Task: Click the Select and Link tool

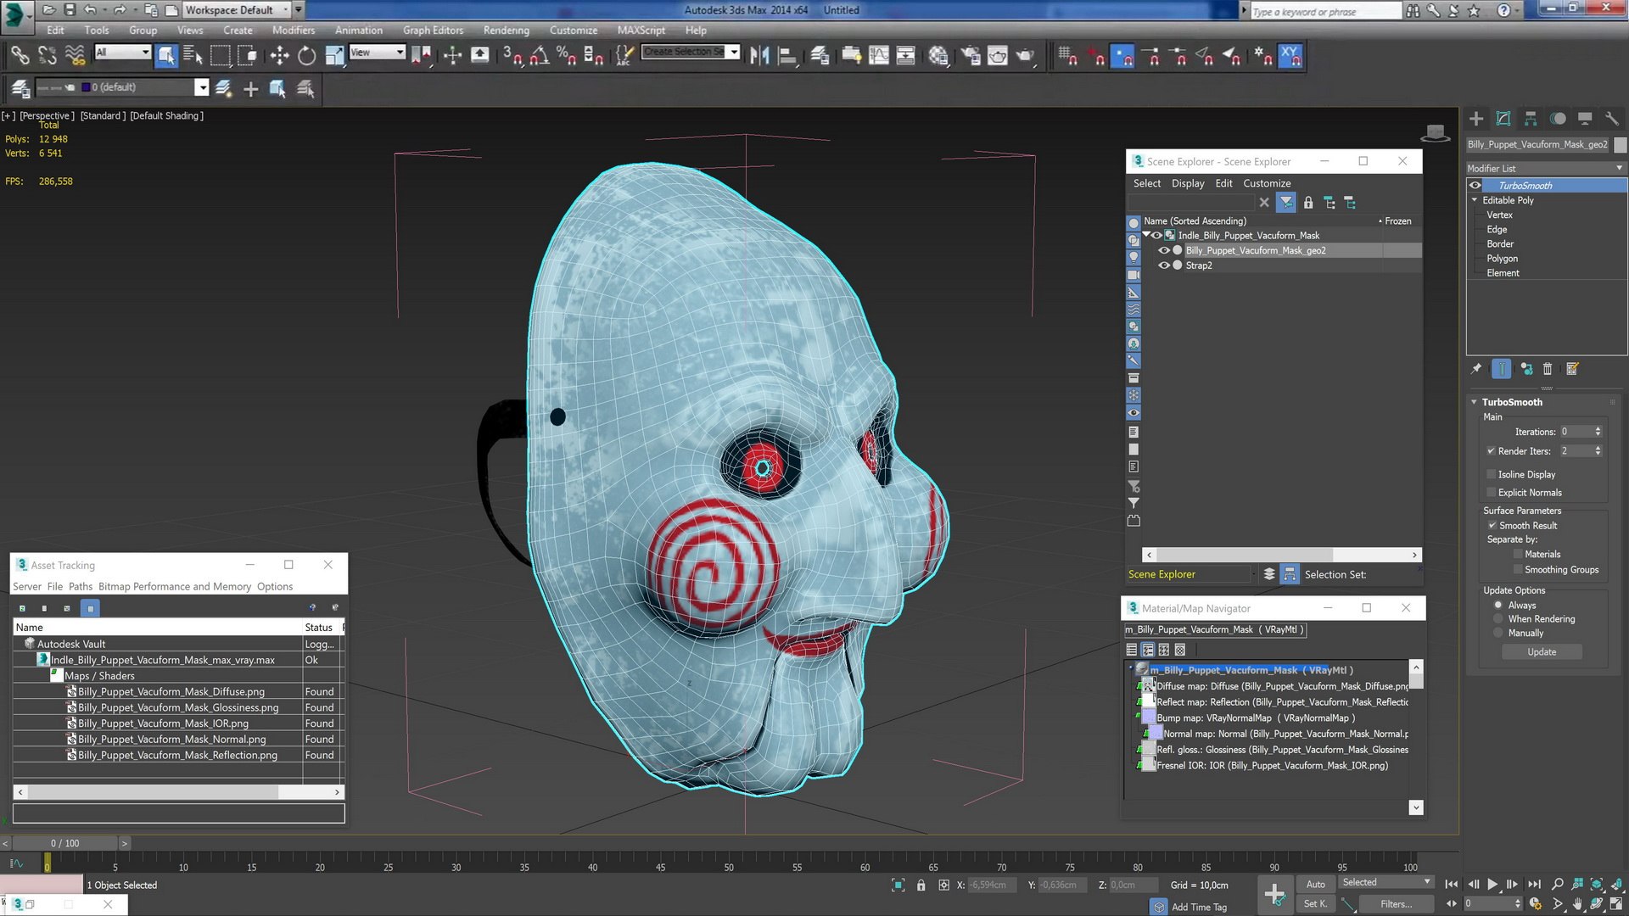Action: coord(20,56)
